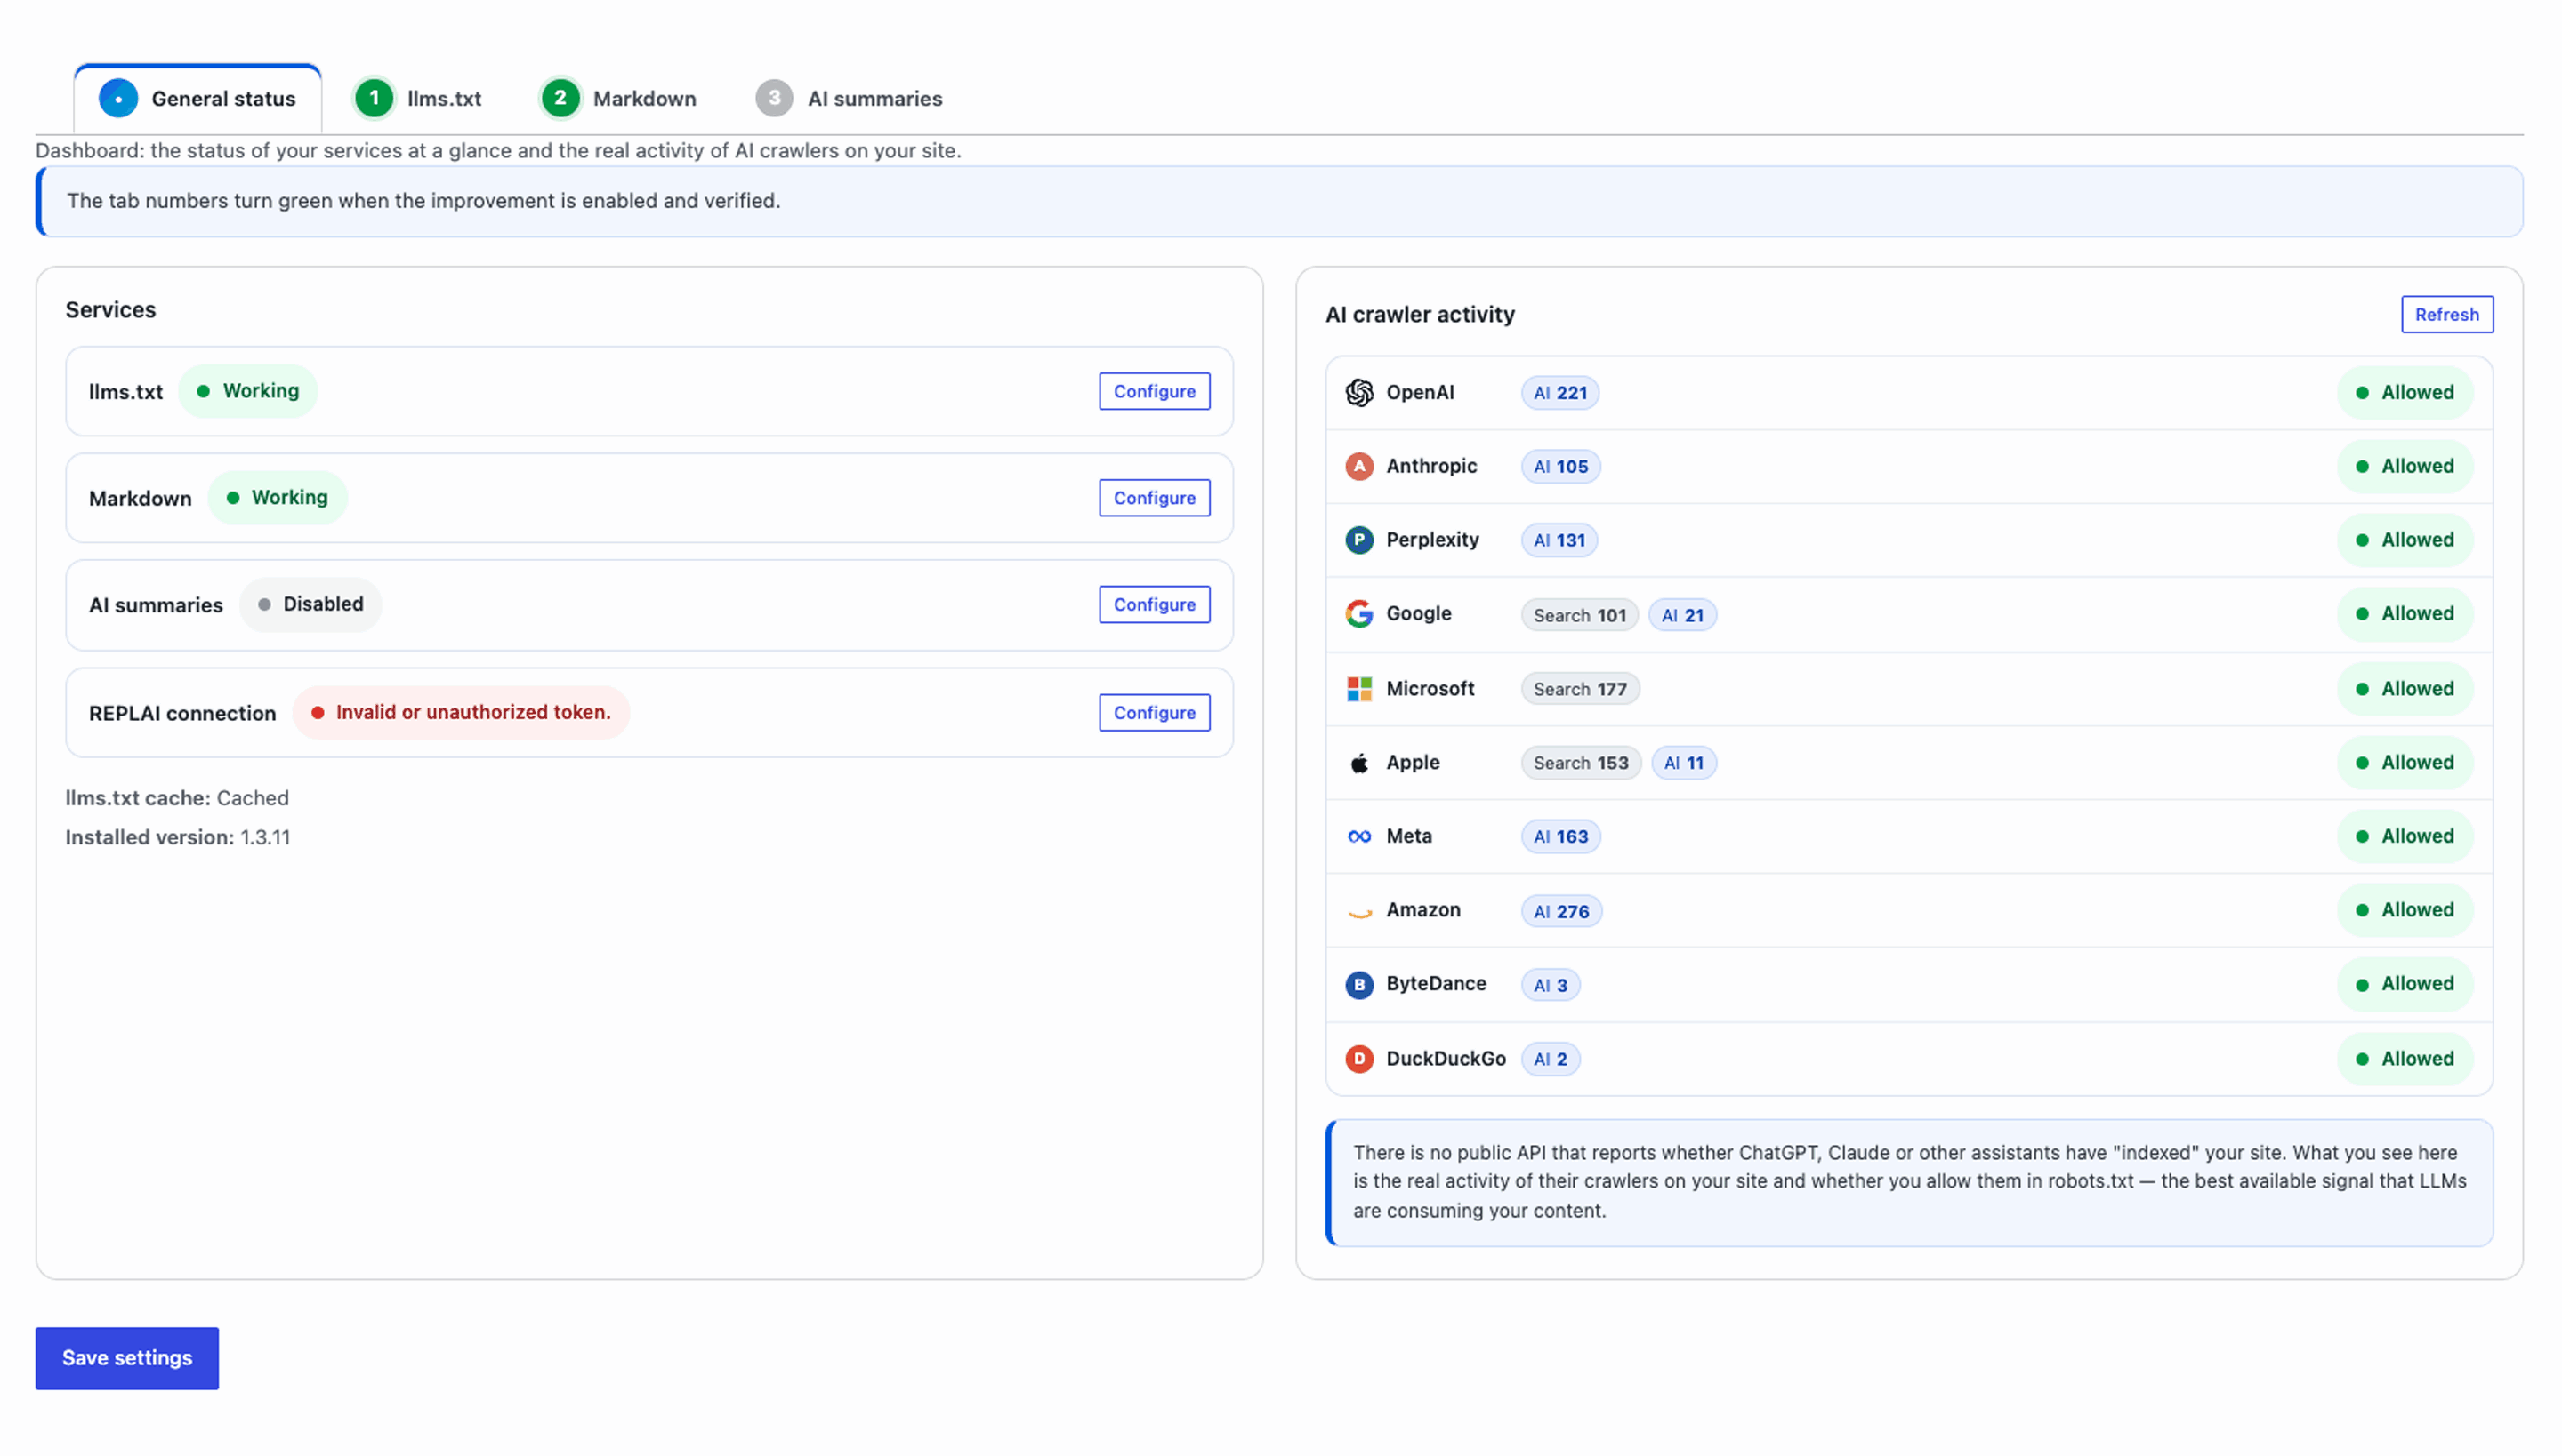Viewport: 2562px width, 1456px height.
Task: Click the Markdown Working status badge
Action: 278,498
